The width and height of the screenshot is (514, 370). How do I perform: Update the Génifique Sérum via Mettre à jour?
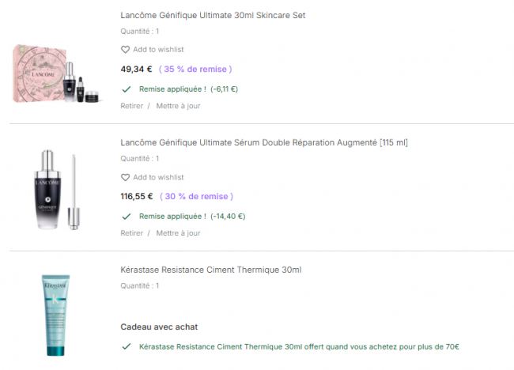(178, 233)
